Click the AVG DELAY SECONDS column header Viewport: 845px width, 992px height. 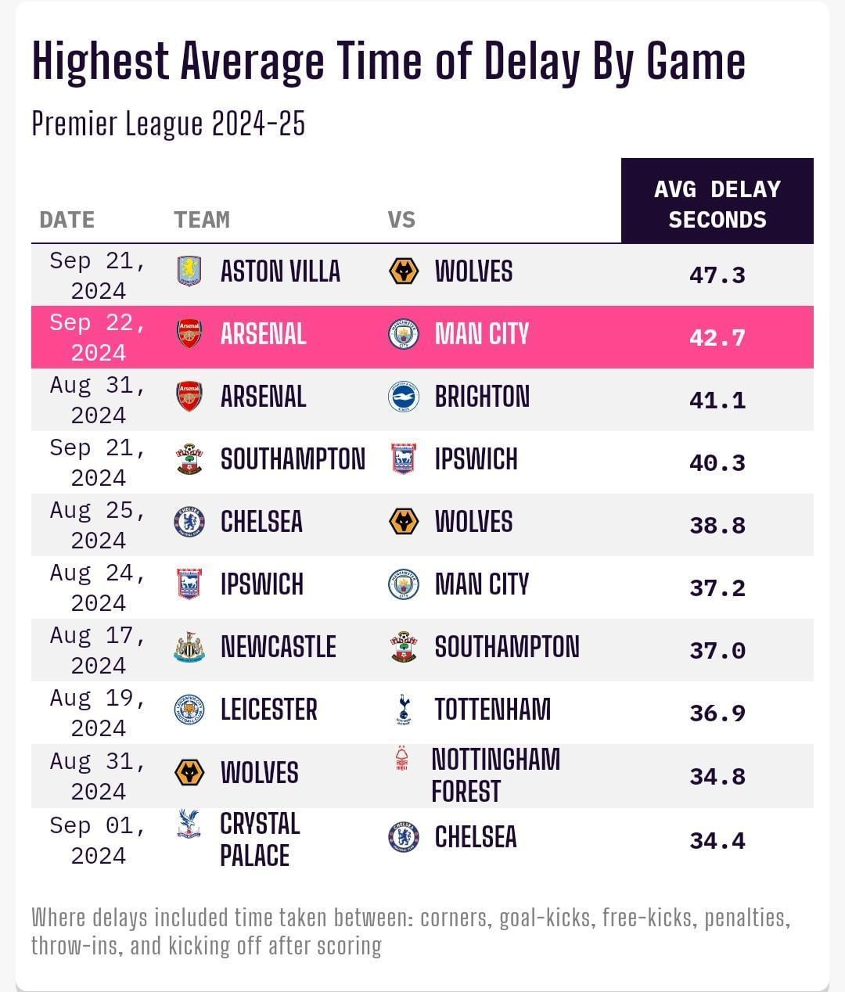(717, 201)
